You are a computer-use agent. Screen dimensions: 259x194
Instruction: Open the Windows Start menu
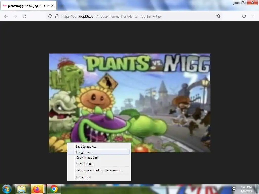point(7,189)
